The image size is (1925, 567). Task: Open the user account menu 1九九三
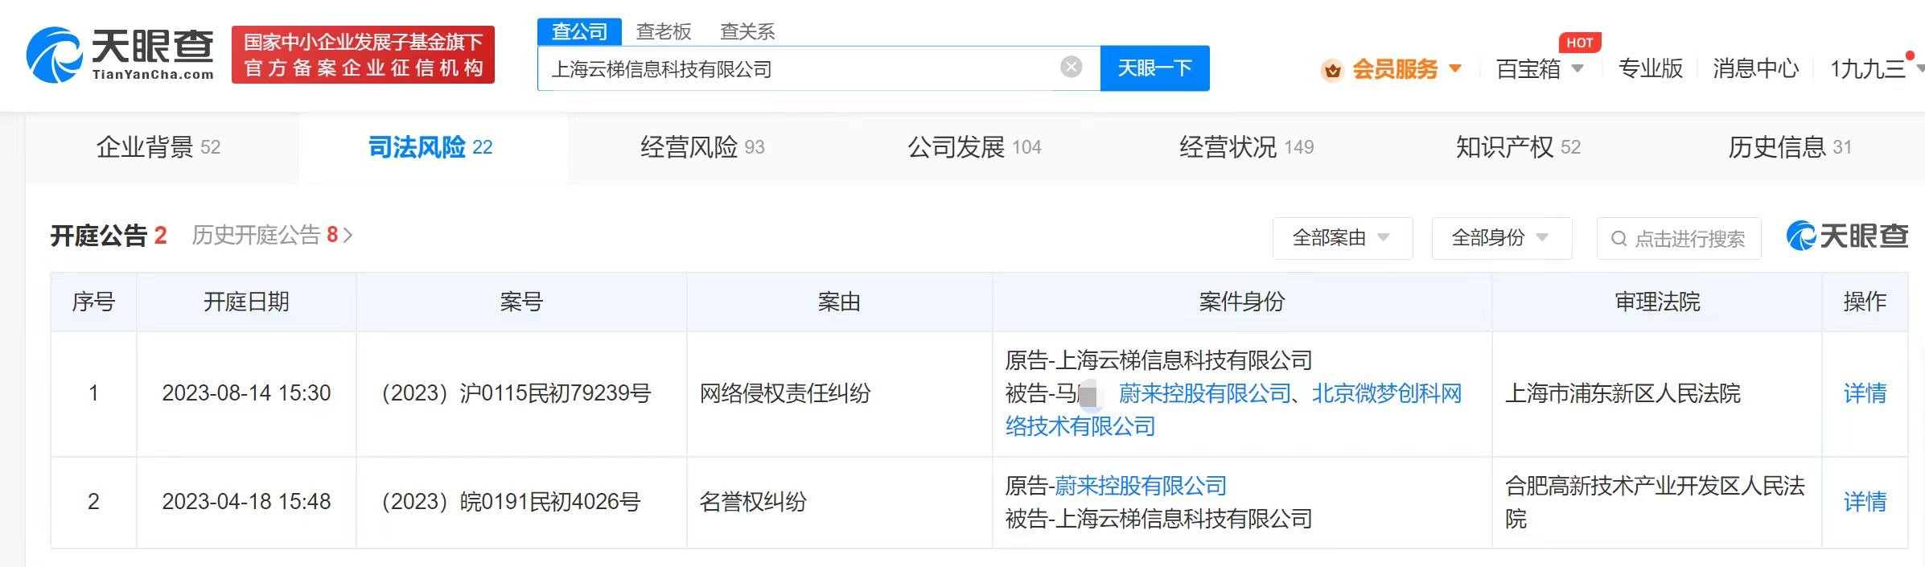click(x=1868, y=69)
